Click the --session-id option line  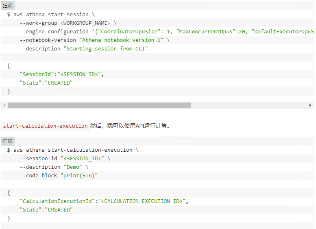(65, 159)
